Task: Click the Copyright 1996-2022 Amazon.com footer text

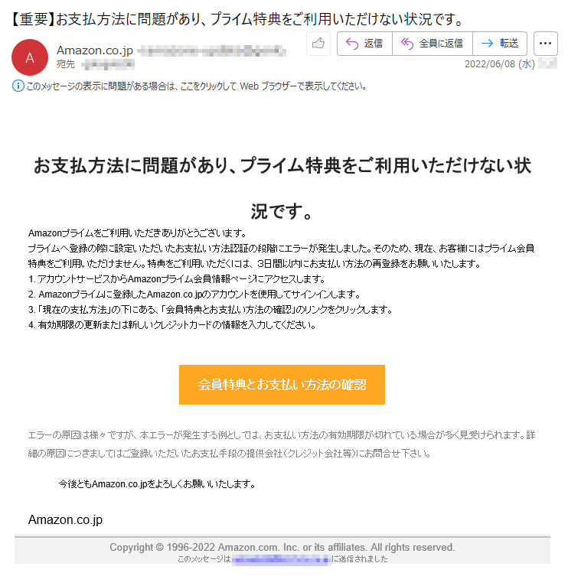Action: tap(282, 547)
